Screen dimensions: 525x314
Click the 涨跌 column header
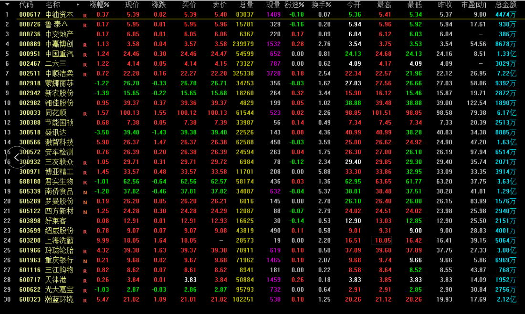(159, 5)
